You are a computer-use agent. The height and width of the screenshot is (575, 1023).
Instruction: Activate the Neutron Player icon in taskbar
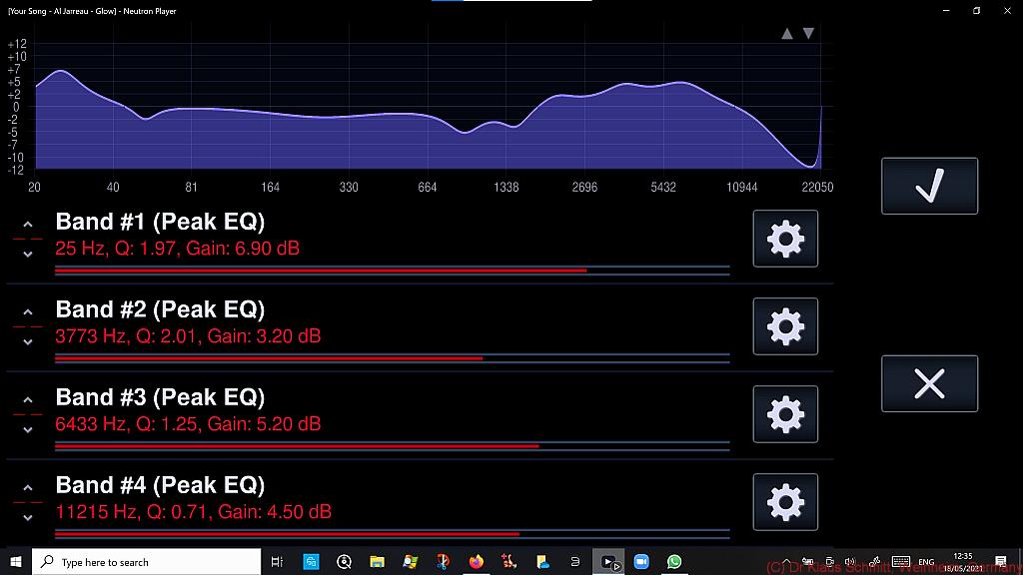pyautogui.click(x=607, y=561)
